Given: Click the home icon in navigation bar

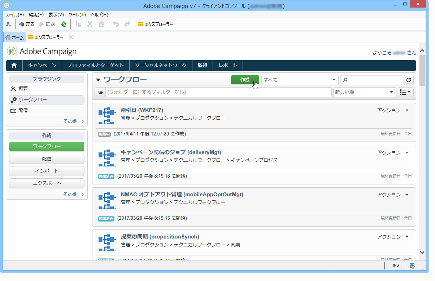Looking at the screenshot, I should (14, 65).
